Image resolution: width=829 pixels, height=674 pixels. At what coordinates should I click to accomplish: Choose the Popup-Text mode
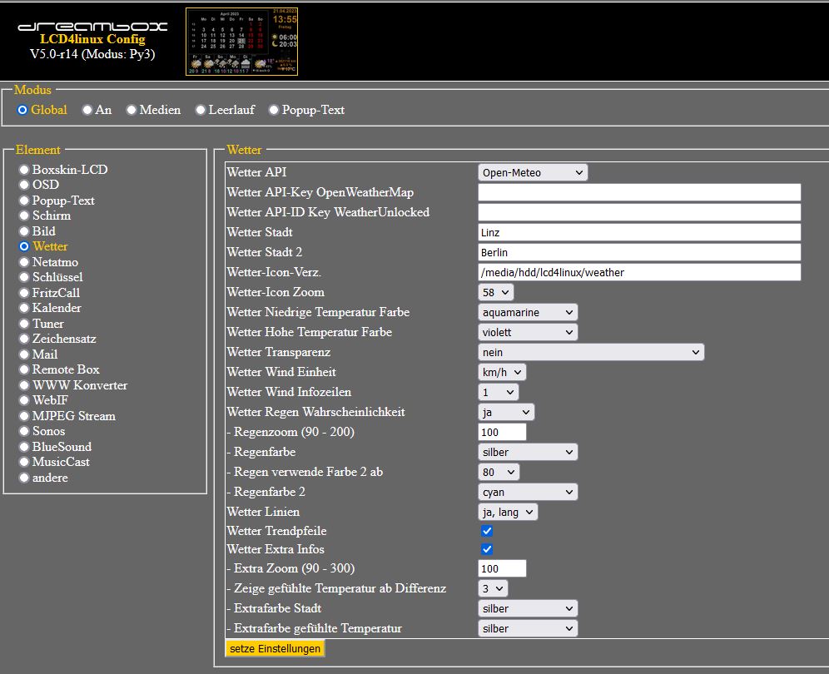pos(274,110)
